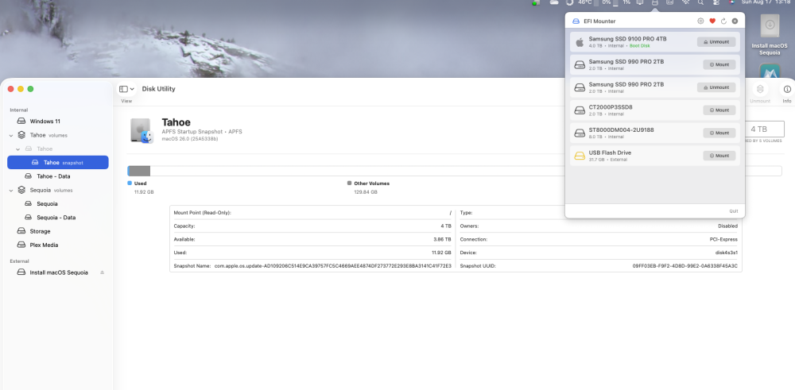The height and width of the screenshot is (390, 795).
Task: Click the Unmount toolbar icon in Disk Utility
Action: pyautogui.click(x=759, y=89)
